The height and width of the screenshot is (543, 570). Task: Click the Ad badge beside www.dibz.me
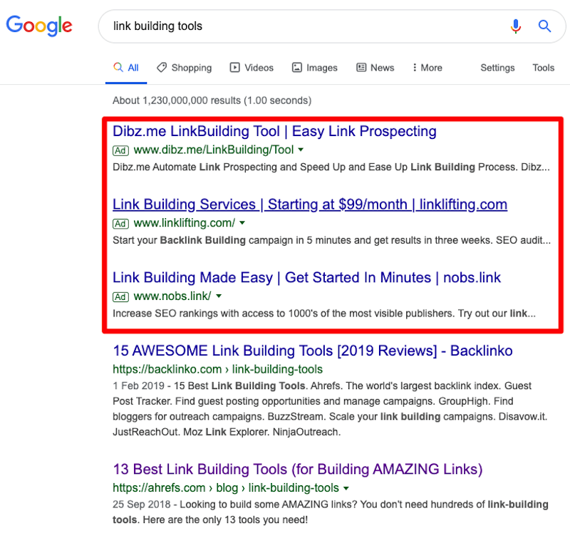pos(120,150)
